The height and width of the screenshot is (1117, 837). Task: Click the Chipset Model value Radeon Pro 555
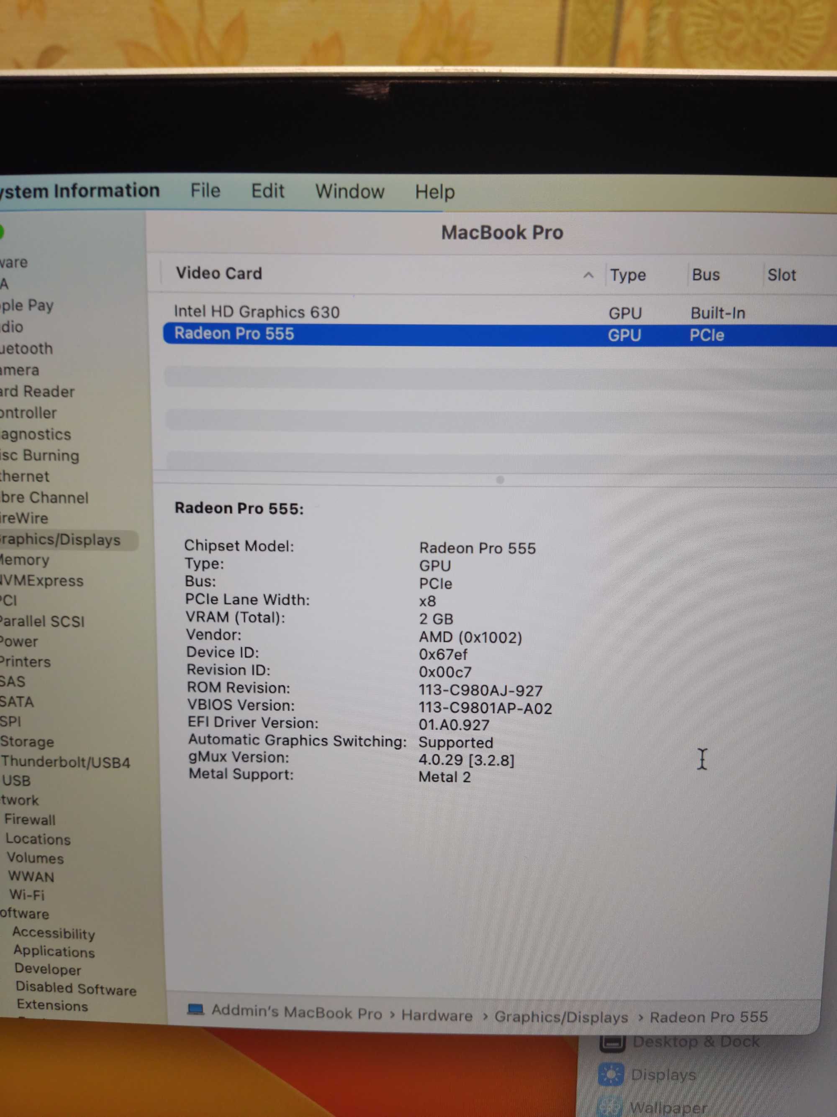477,548
